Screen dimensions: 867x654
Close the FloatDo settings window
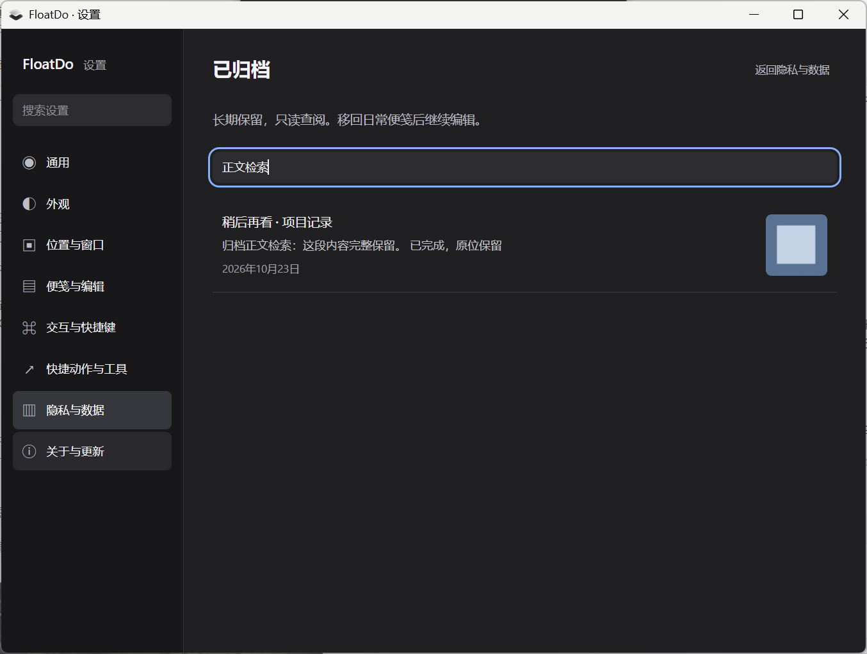pyautogui.click(x=843, y=14)
